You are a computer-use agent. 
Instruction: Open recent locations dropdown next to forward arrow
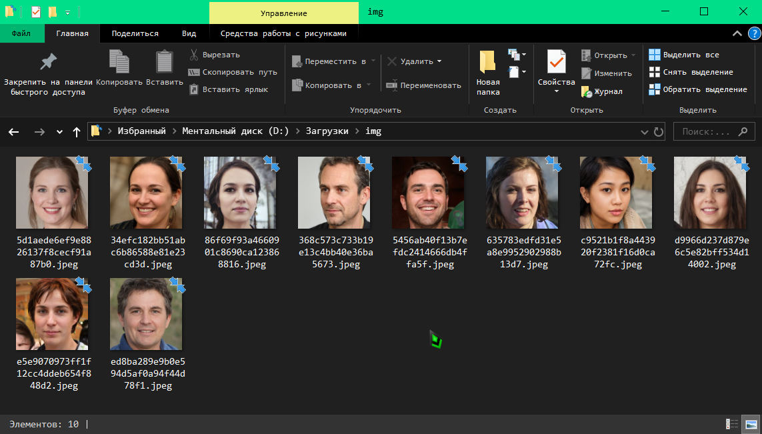click(x=59, y=132)
